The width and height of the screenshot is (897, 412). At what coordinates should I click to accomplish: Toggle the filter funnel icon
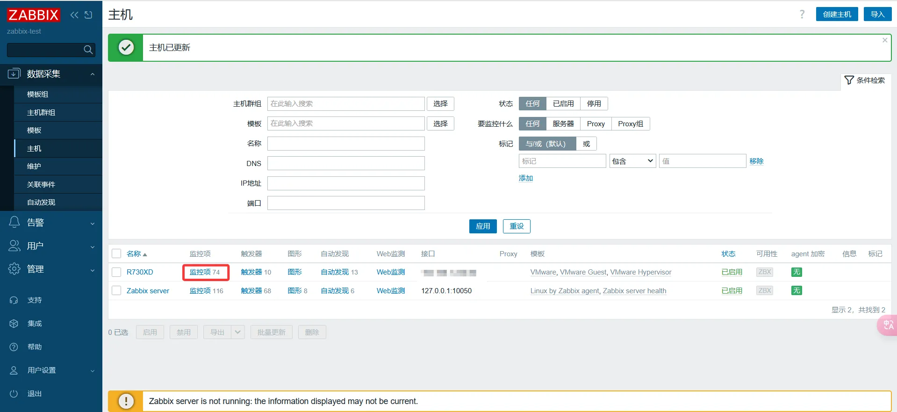[x=849, y=80]
